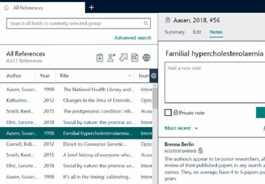265x184 pixels.
Task: Select reference Changes in the Area of Extende...
Action: pyautogui.click(x=76, y=100)
